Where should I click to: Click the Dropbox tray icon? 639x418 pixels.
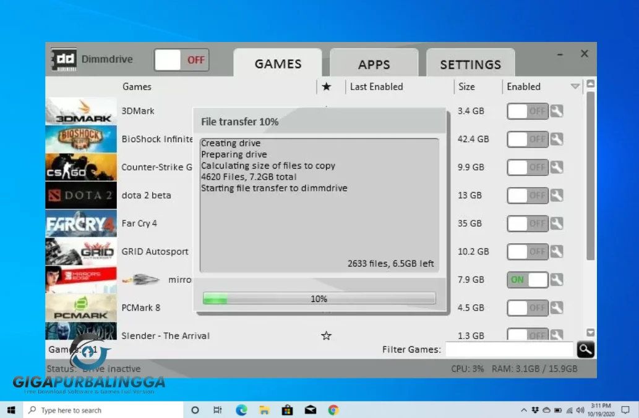pyautogui.click(x=535, y=410)
